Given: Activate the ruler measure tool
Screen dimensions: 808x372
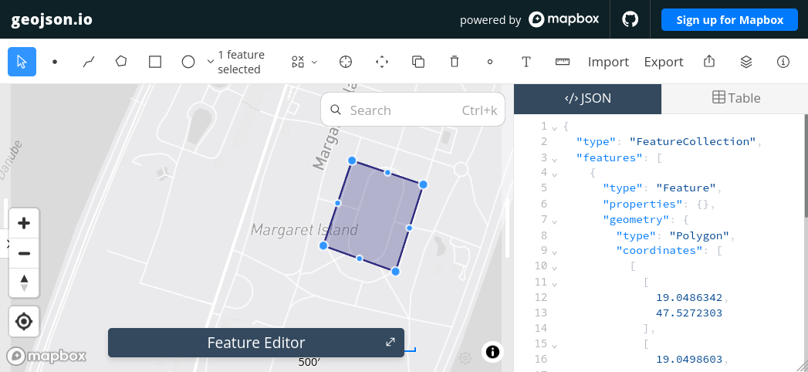Looking at the screenshot, I should coord(562,62).
